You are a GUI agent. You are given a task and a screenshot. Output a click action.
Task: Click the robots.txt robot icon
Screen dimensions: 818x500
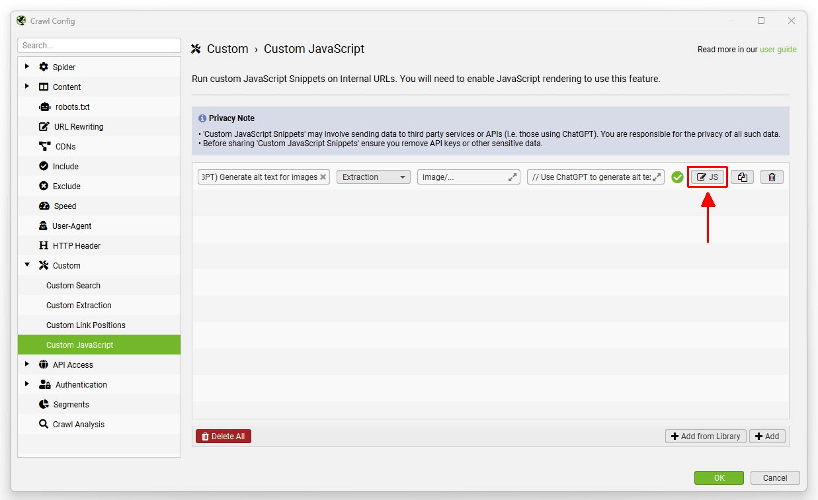(44, 106)
